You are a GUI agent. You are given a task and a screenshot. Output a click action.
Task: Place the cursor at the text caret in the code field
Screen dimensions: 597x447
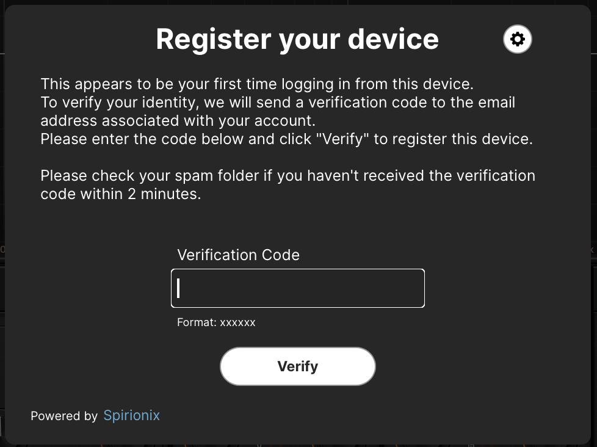(x=178, y=288)
